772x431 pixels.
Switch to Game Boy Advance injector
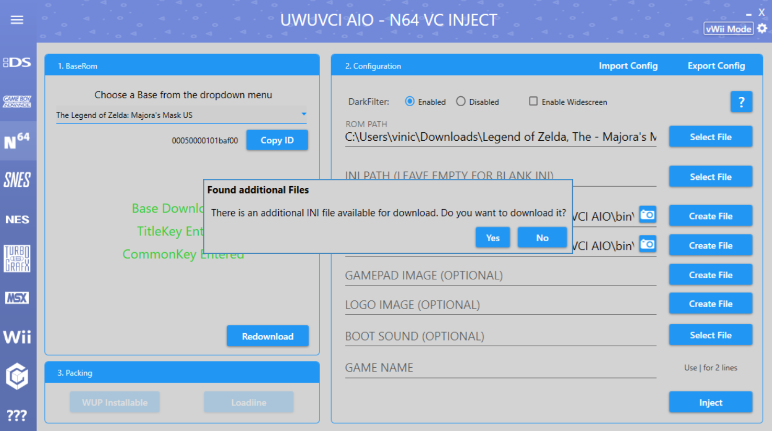coord(17,101)
